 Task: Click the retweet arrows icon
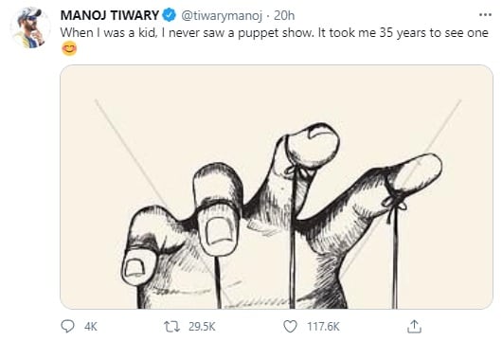pyautogui.click(x=172, y=327)
